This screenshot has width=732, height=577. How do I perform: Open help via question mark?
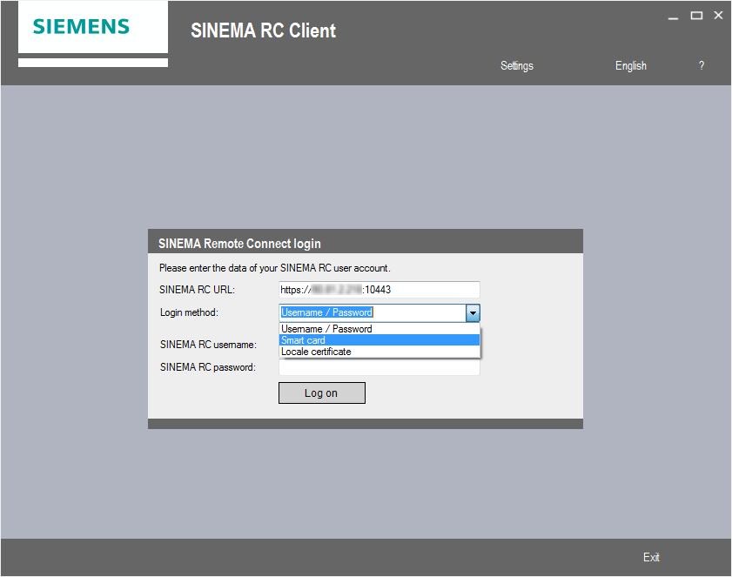702,65
